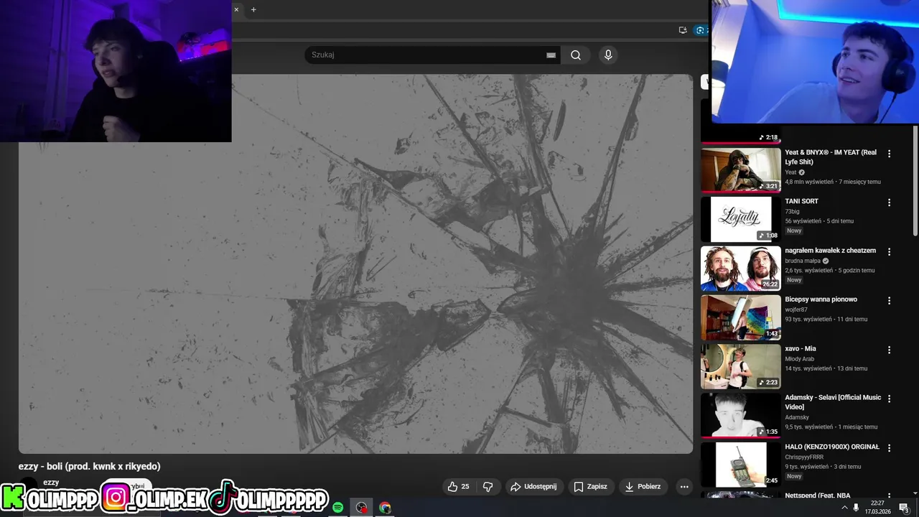Open 'Nettspend (Feat. NBA' video title
The height and width of the screenshot is (517, 919).
click(818, 495)
